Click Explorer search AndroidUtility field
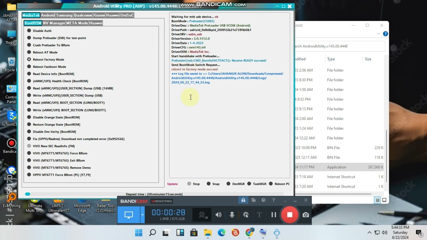 pyautogui.click(x=340, y=46)
